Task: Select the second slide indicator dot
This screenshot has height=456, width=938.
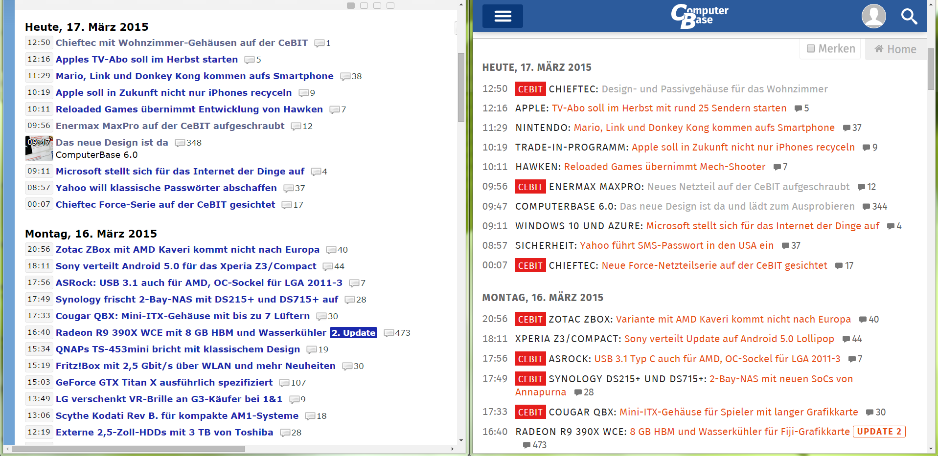Action: click(x=364, y=5)
